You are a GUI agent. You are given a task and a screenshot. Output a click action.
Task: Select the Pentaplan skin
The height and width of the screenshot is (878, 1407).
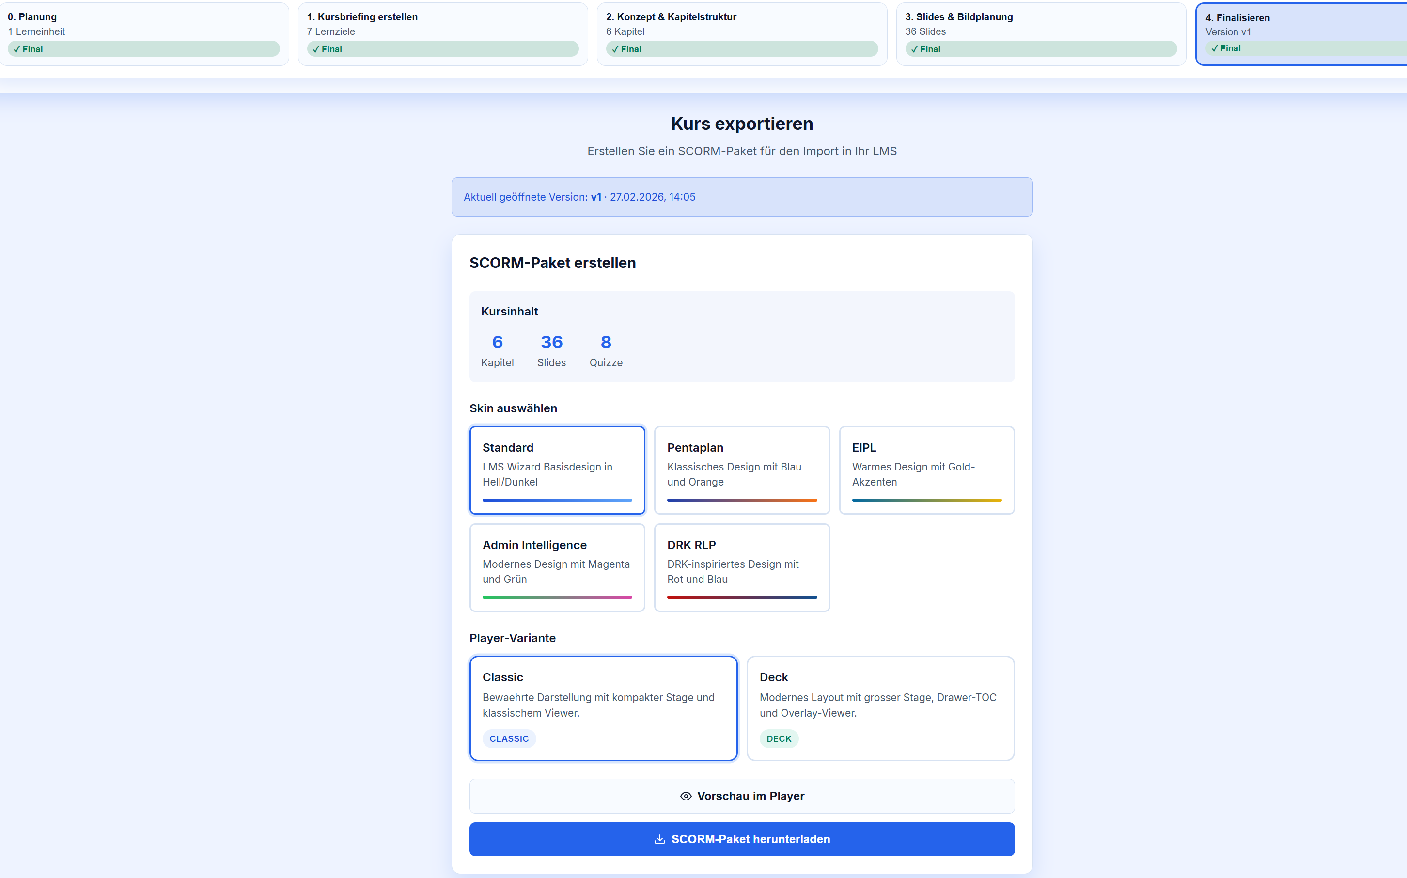click(741, 469)
